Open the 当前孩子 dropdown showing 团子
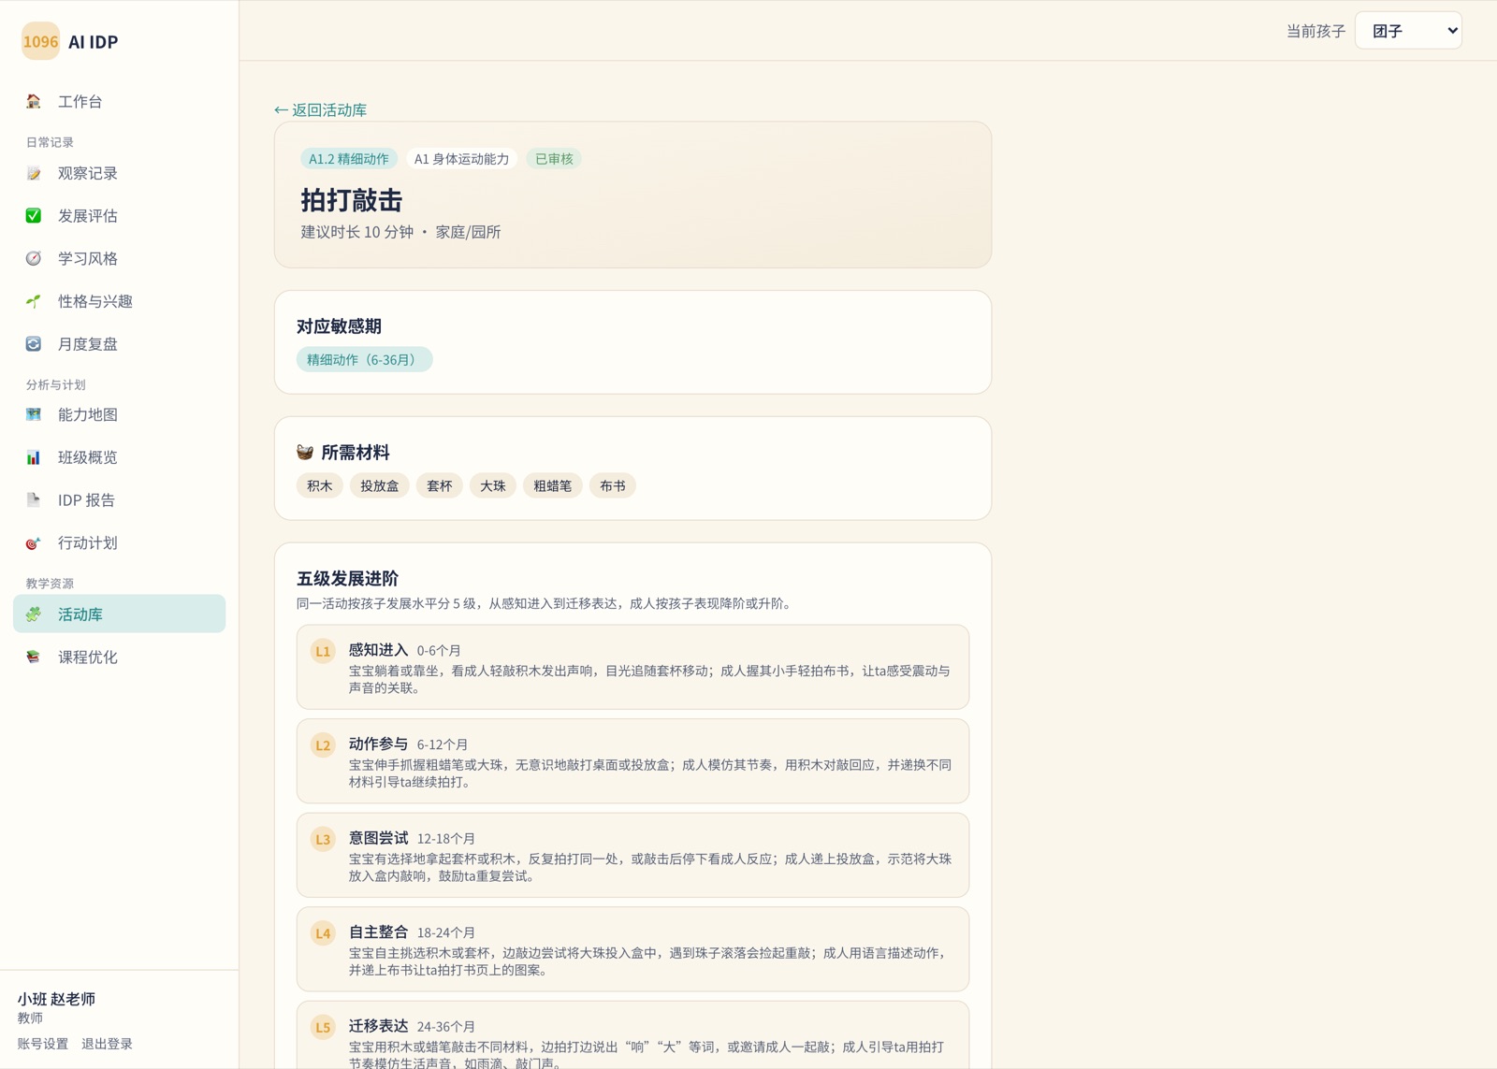 (1408, 31)
